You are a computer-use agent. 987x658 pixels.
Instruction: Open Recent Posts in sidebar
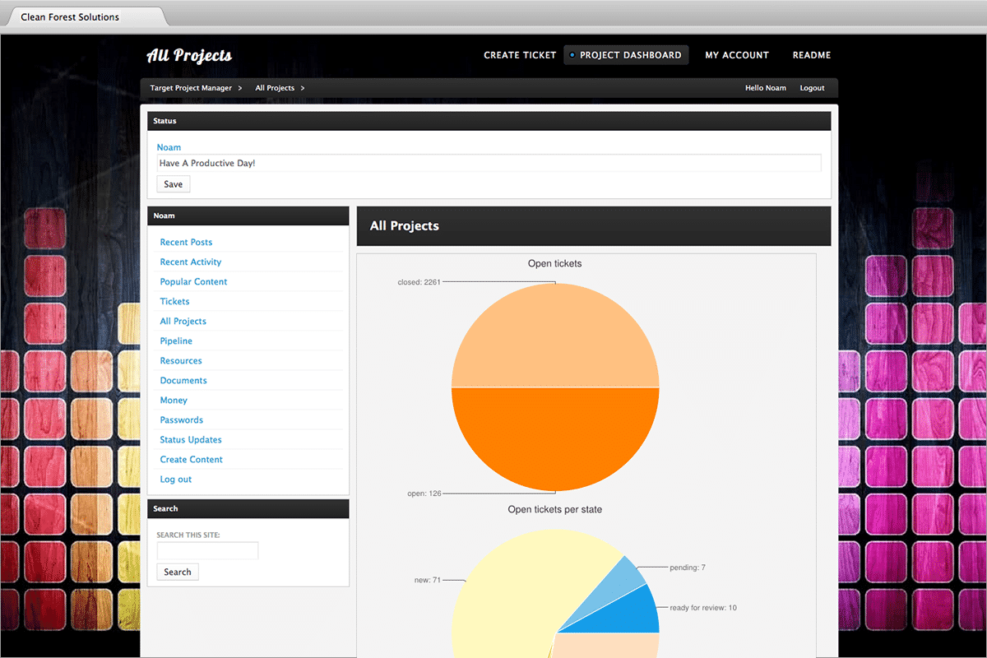click(186, 243)
